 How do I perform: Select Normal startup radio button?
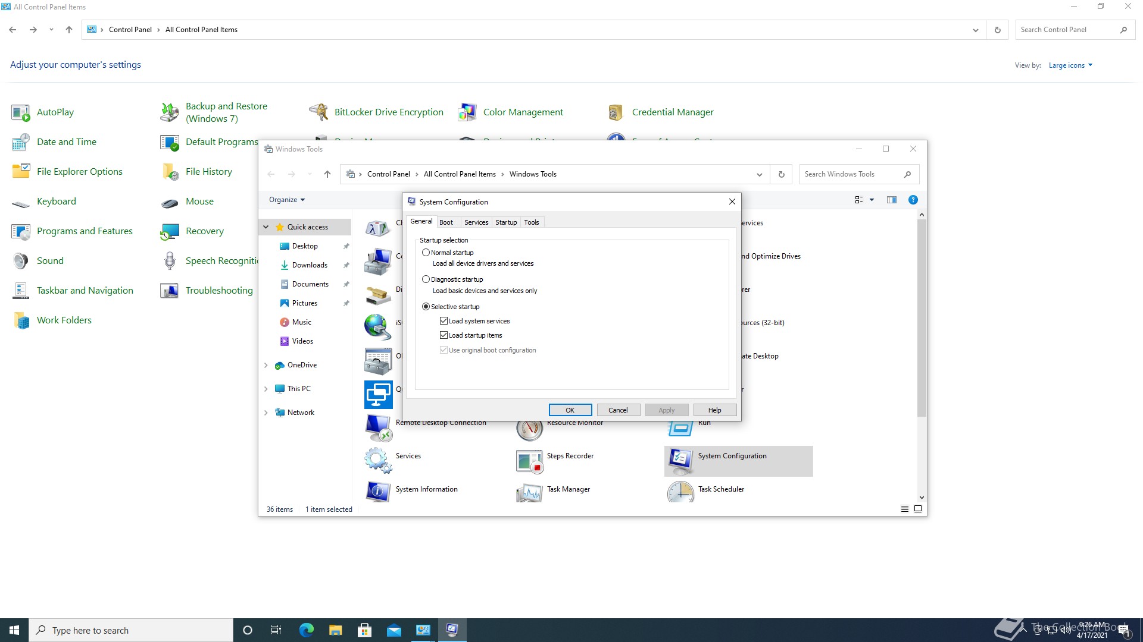click(426, 253)
